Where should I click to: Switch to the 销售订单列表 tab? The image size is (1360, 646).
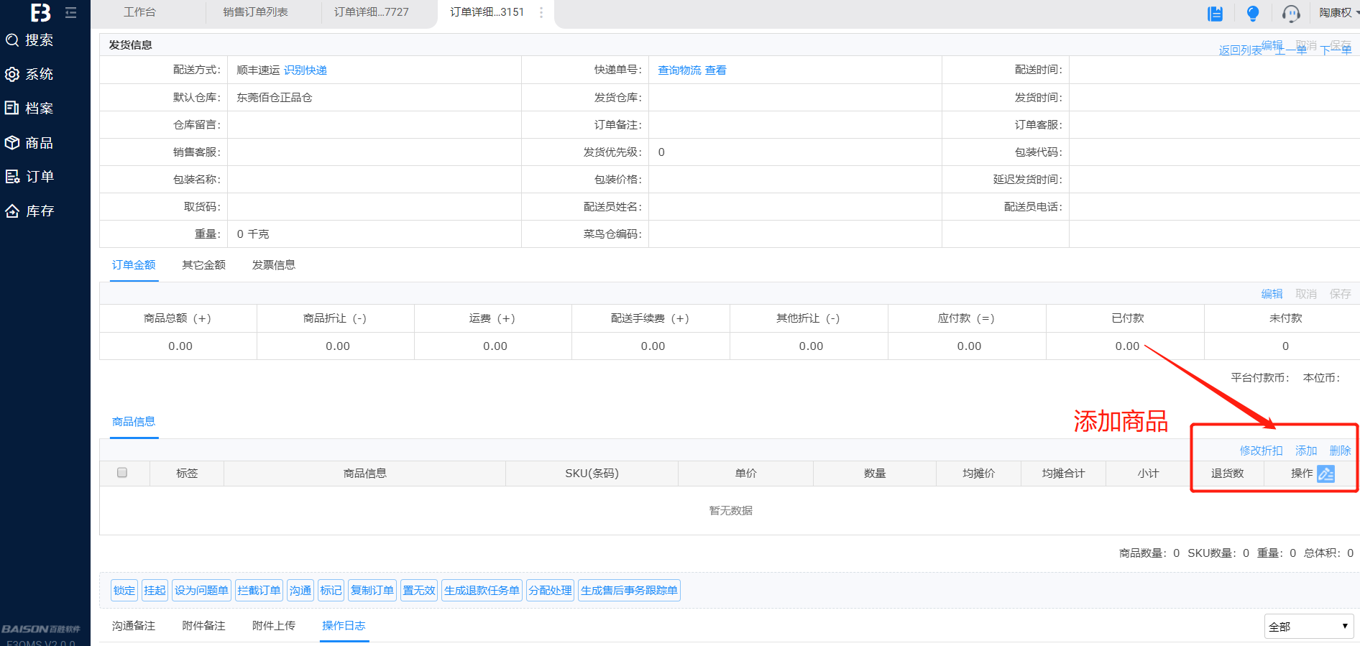255,12
